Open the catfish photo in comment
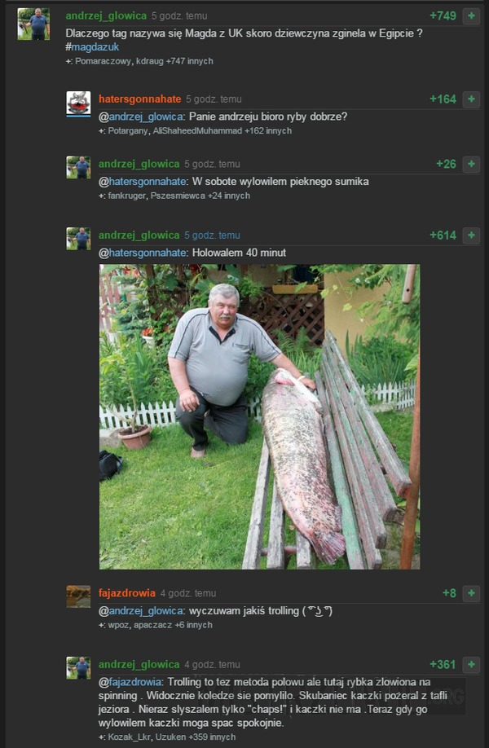489x748 pixels. (259, 416)
